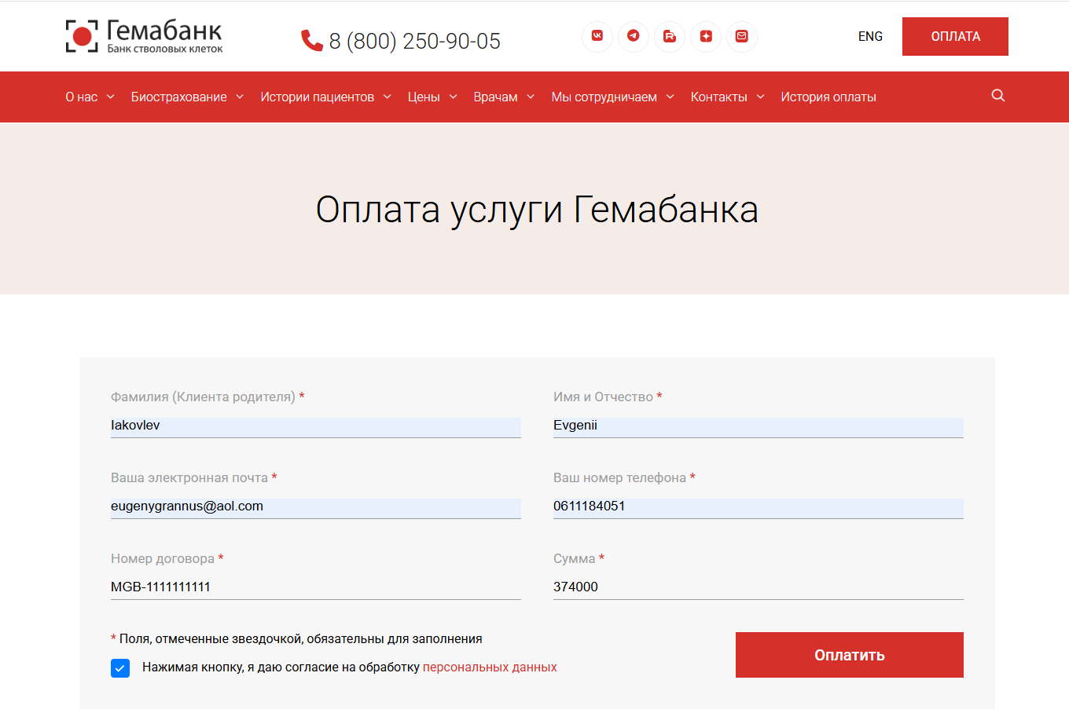Select the Врачам menu item

point(496,97)
